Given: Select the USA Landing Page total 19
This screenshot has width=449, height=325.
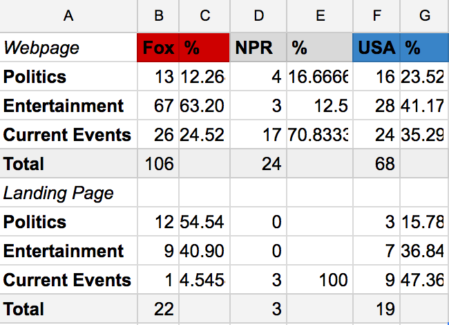Looking at the screenshot, I should click(x=376, y=309).
